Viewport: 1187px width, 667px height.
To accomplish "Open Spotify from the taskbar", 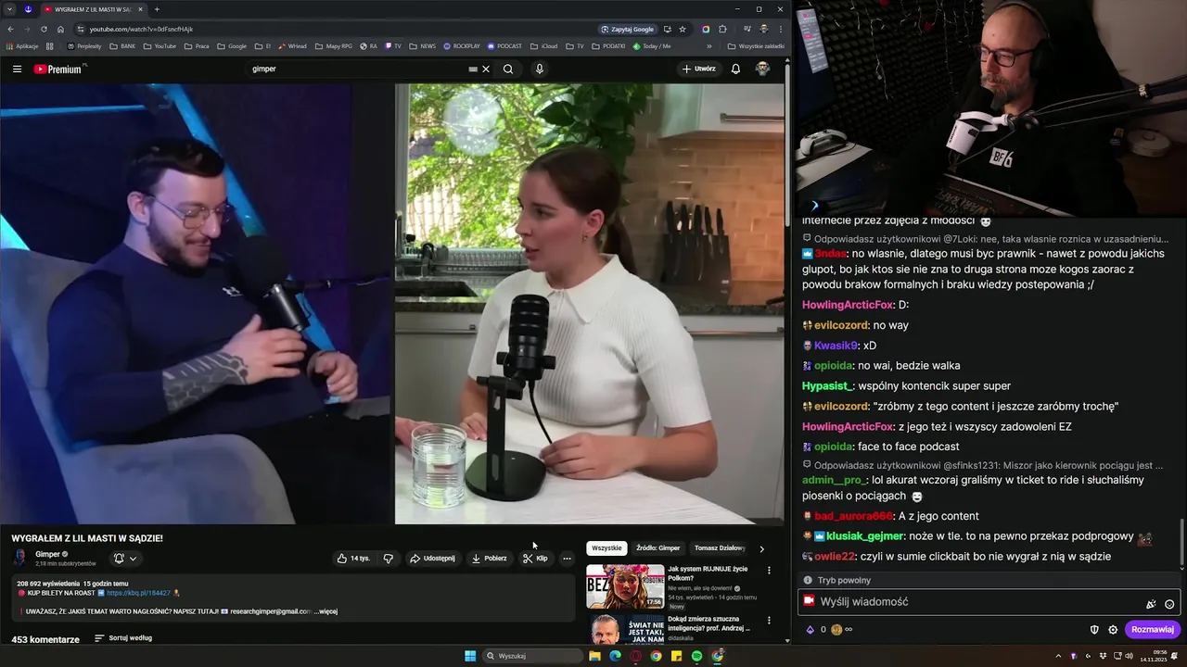I will [x=696, y=656].
